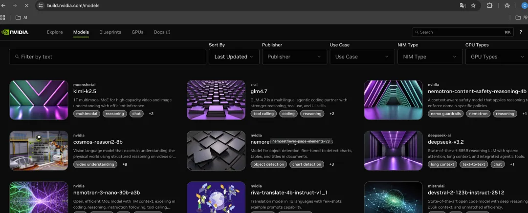Click the video understanding tag
Viewport: 528px width, 213px height.
(95, 165)
